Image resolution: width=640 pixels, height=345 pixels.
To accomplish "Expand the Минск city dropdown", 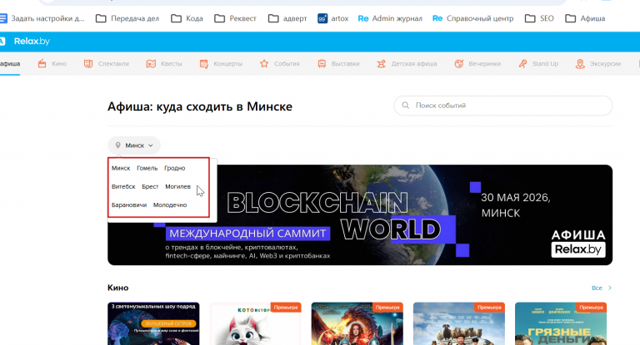I will pos(134,145).
